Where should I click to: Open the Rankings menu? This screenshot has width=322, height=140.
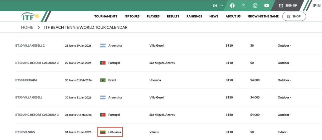[x=194, y=16]
